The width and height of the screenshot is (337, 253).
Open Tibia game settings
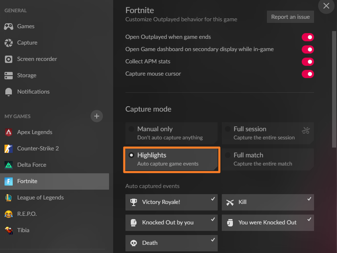click(55, 230)
